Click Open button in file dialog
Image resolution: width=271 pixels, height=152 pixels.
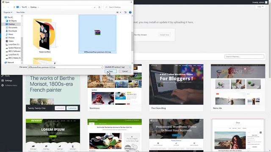click(x=111, y=71)
